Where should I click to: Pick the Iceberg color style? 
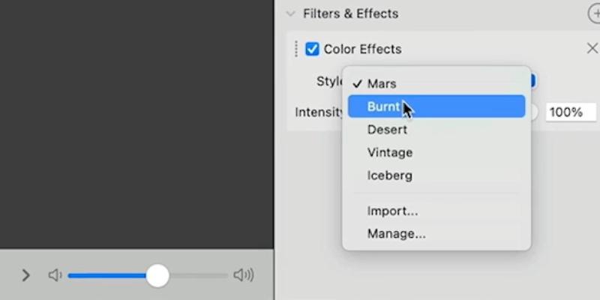(389, 175)
